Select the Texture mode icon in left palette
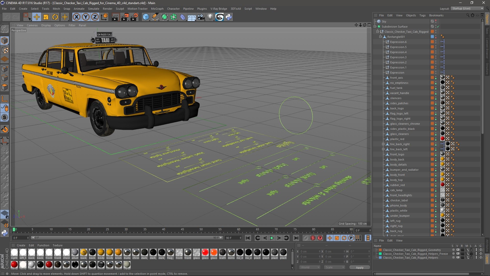 pos(5,50)
